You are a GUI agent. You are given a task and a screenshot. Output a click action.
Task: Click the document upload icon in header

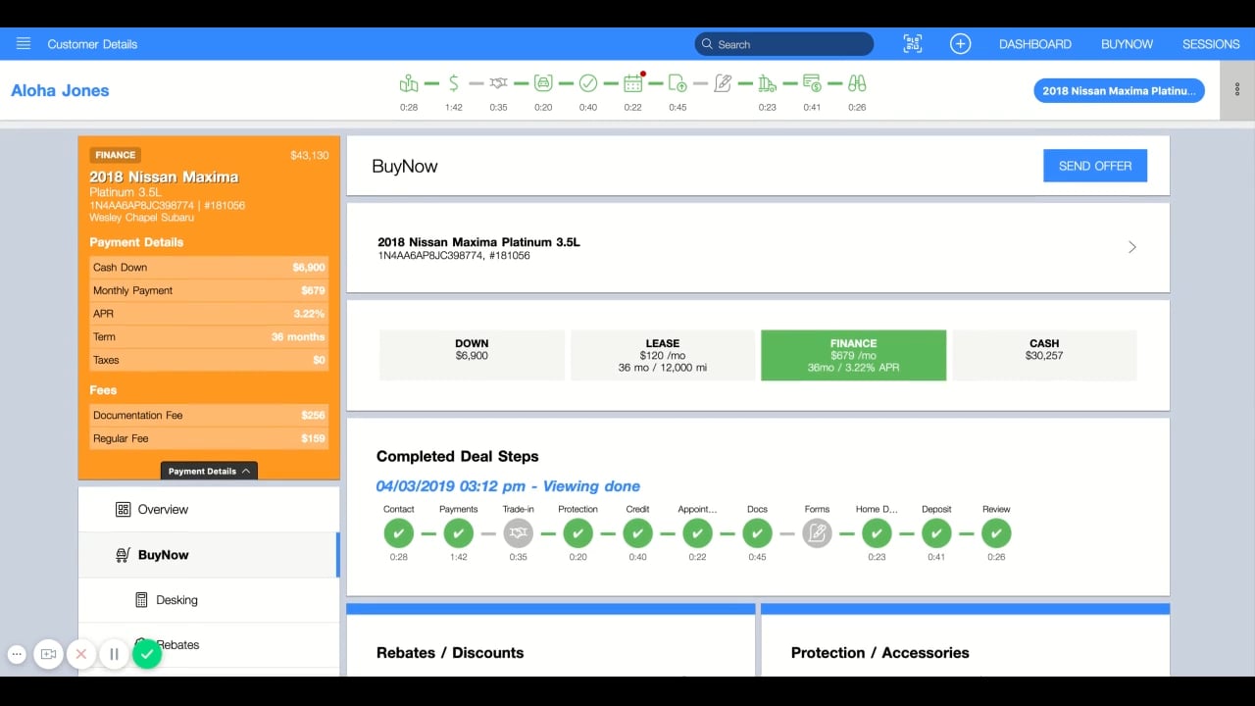click(678, 83)
